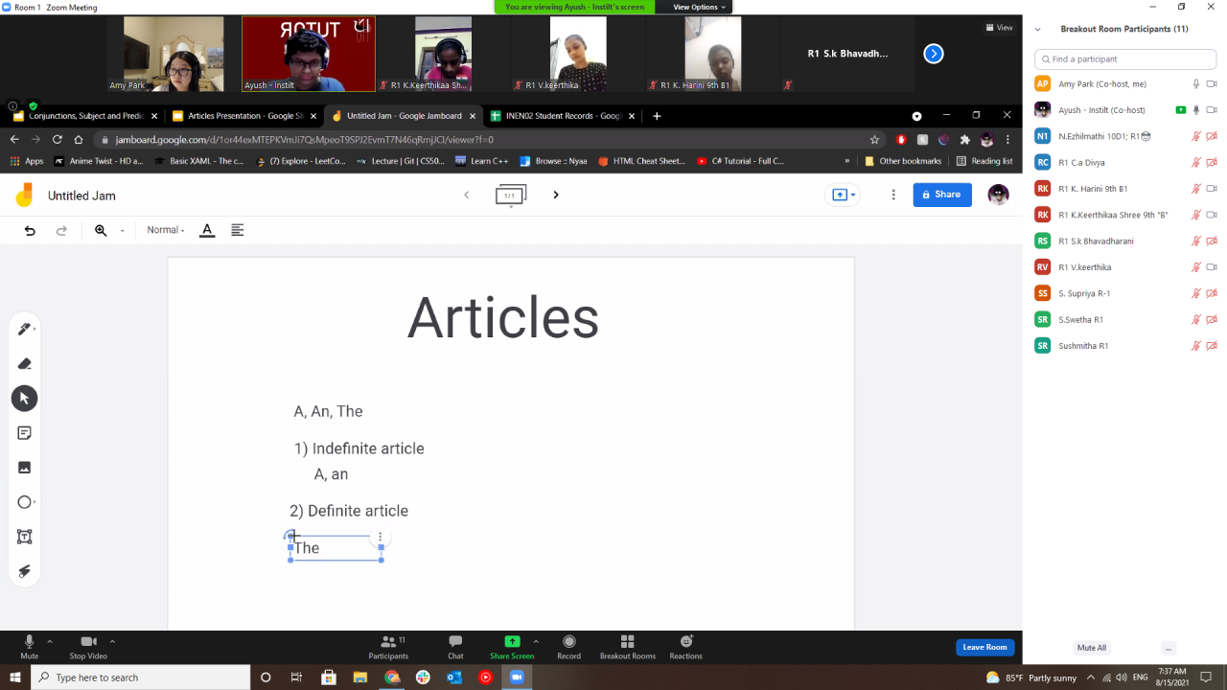Click the blue Share button in Jamboard
Image resolution: width=1227 pixels, height=690 pixels.
[x=942, y=195]
